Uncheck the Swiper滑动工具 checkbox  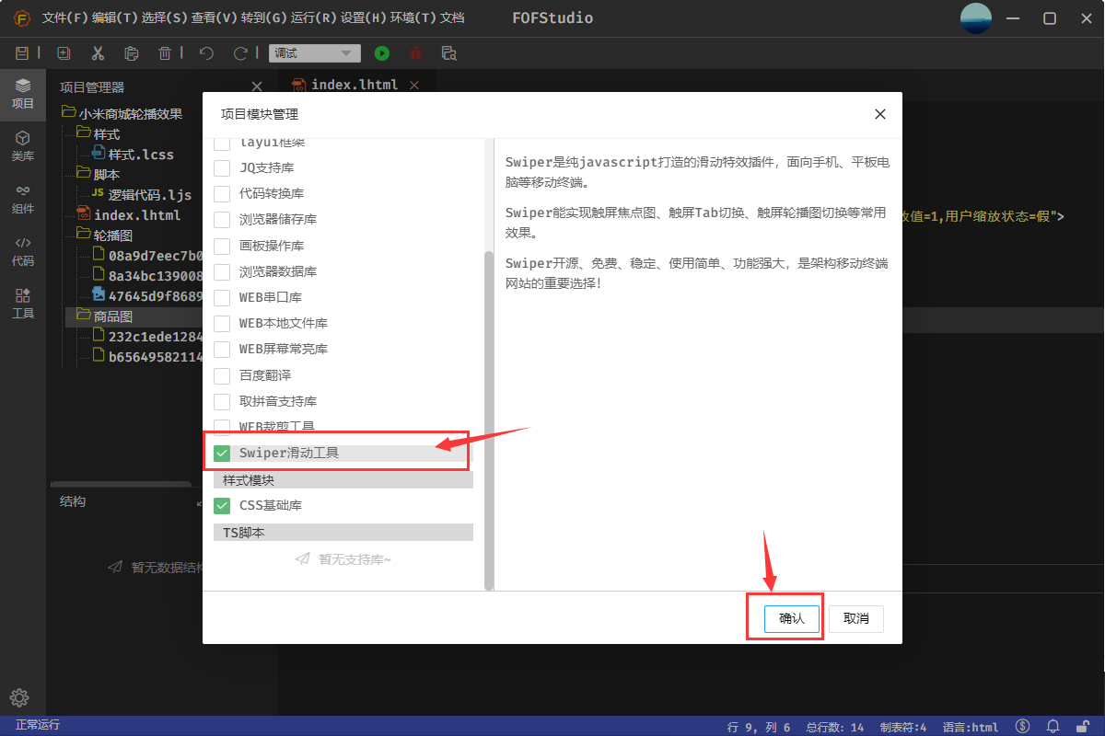tap(222, 454)
